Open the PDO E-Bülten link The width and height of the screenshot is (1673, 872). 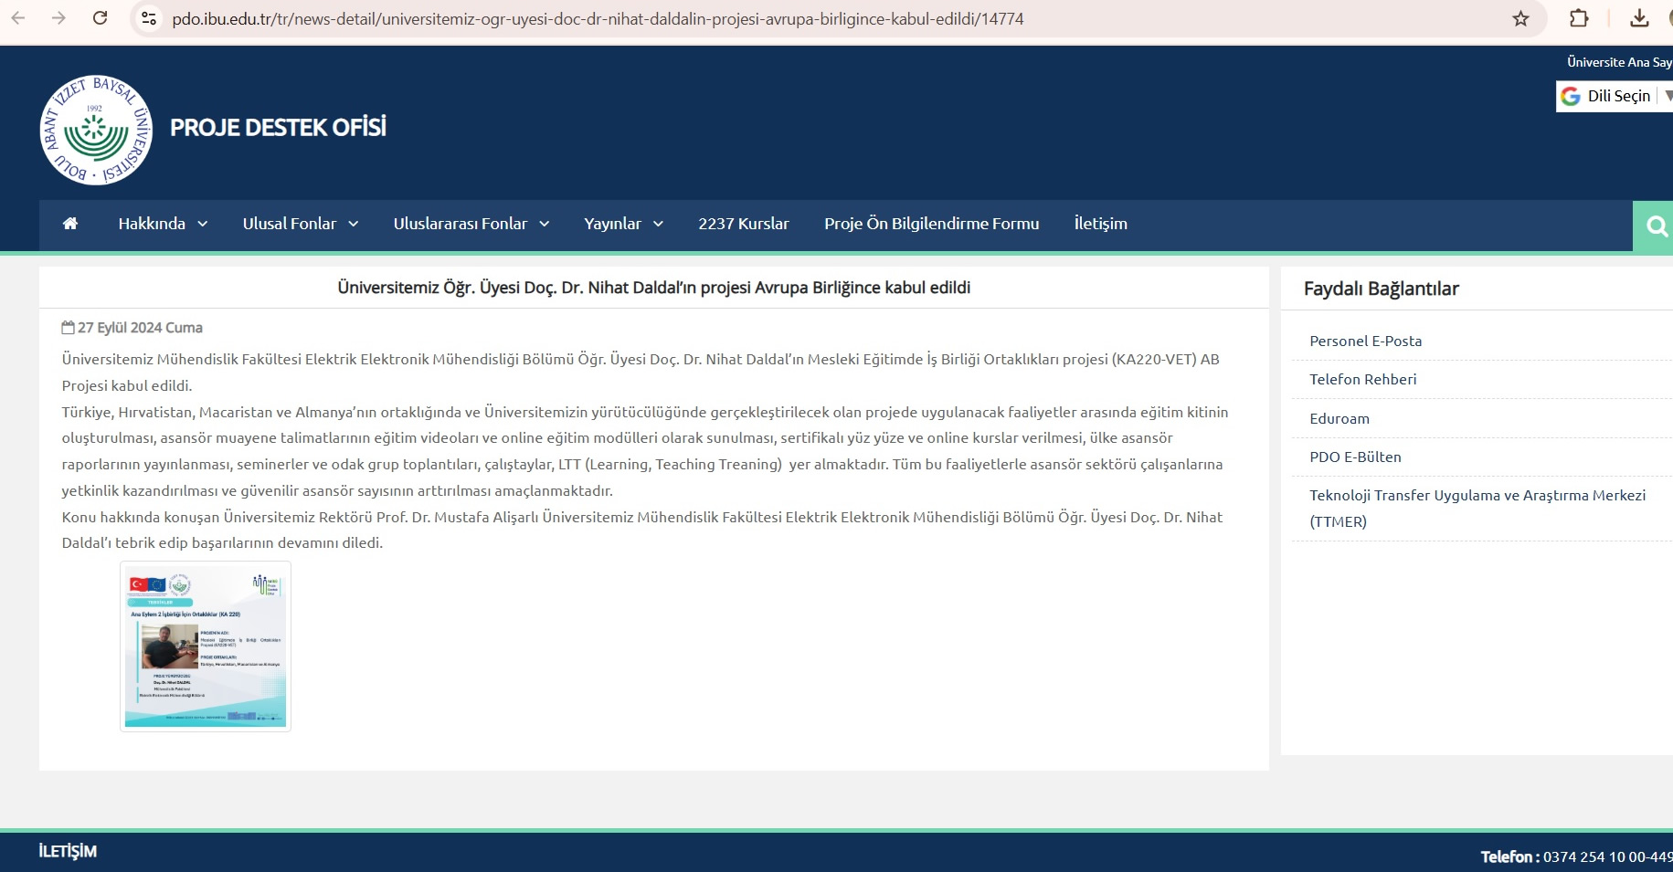[1355, 457]
